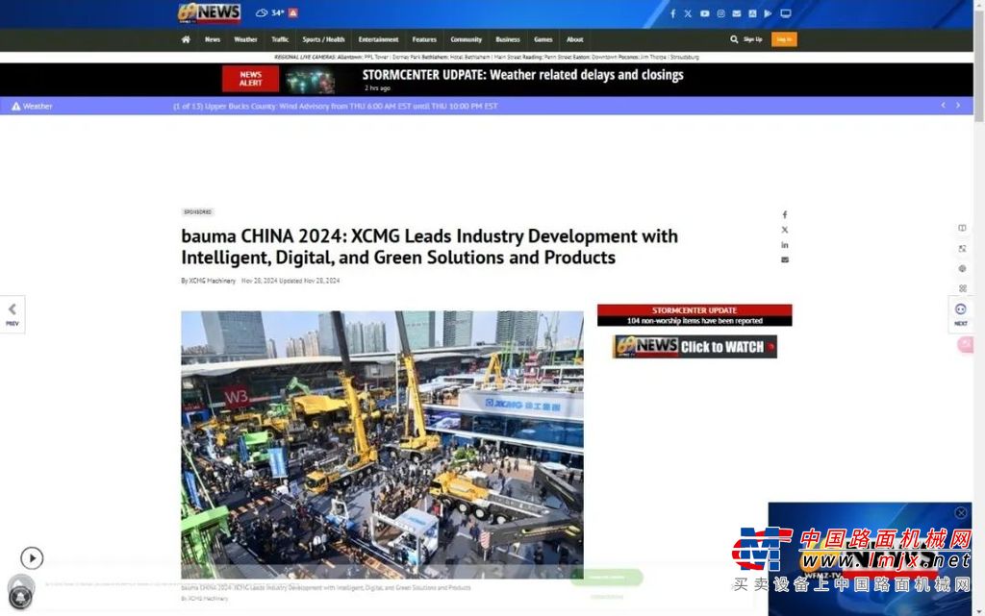Click the header email newsletter icon
Viewport: 985px width, 616px height.
pyautogui.click(x=736, y=13)
